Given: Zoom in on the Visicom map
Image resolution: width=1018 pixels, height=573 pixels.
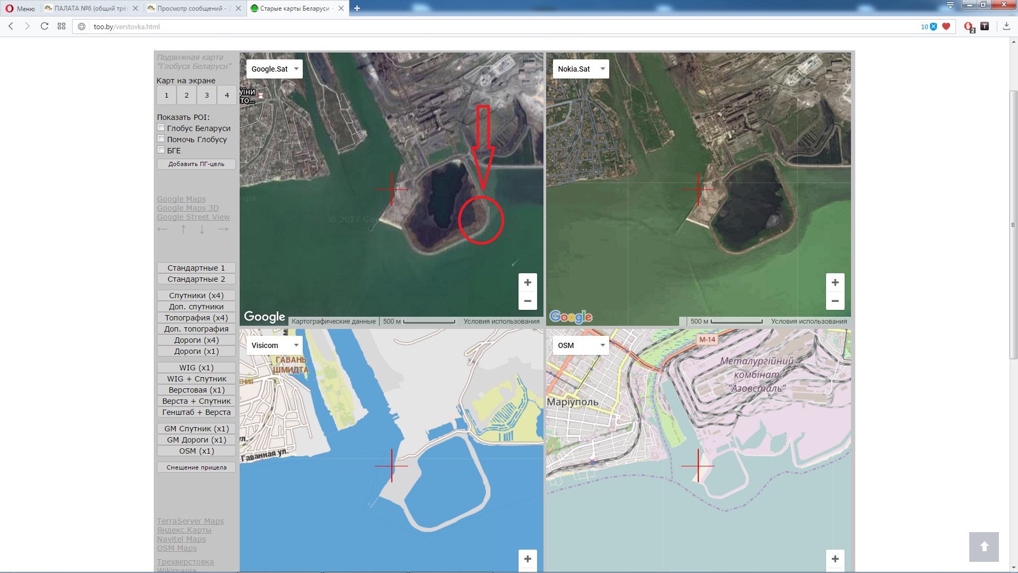Looking at the screenshot, I should 527,559.
